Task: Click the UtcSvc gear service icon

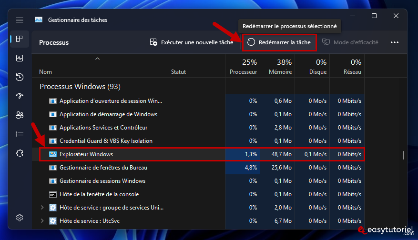Action: (53, 221)
